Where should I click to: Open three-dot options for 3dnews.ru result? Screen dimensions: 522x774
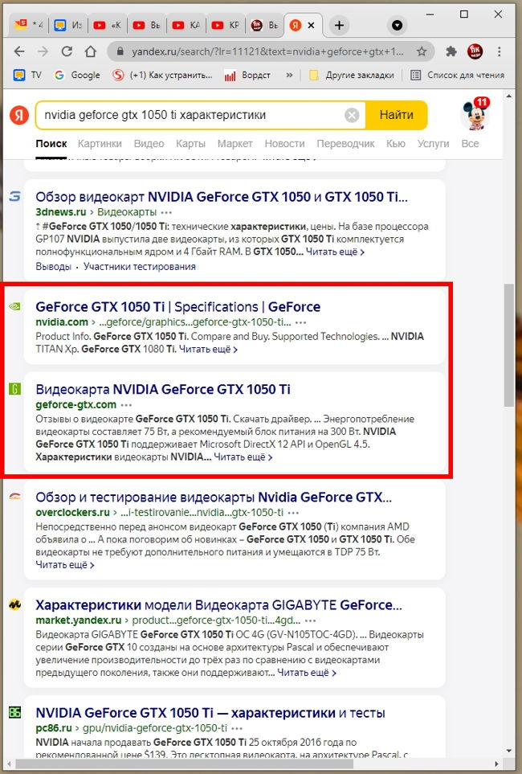[x=167, y=213]
